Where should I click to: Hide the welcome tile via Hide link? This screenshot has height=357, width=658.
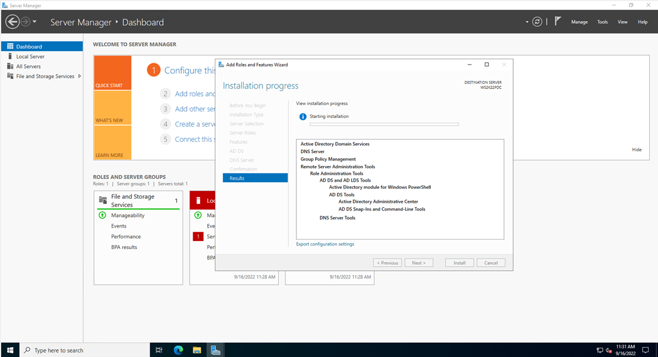tap(636, 149)
